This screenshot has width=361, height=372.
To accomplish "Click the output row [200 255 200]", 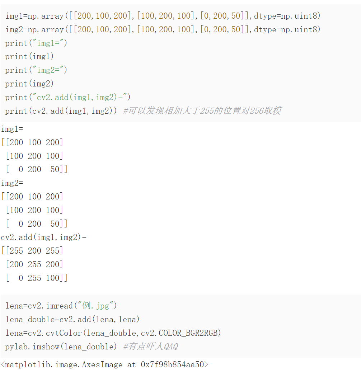I will coord(34,264).
